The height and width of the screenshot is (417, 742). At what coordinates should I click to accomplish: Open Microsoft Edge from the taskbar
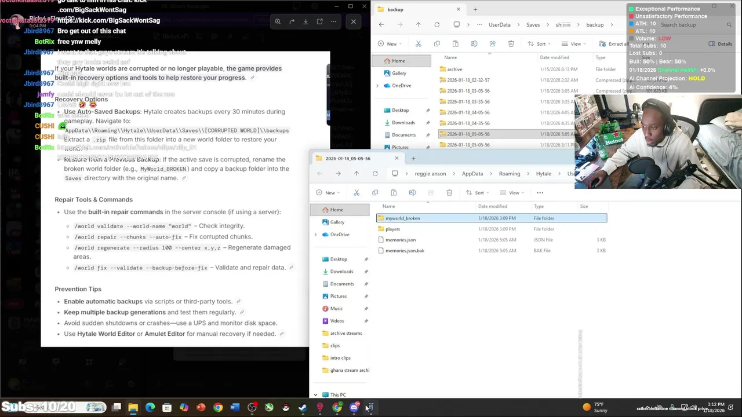150,407
